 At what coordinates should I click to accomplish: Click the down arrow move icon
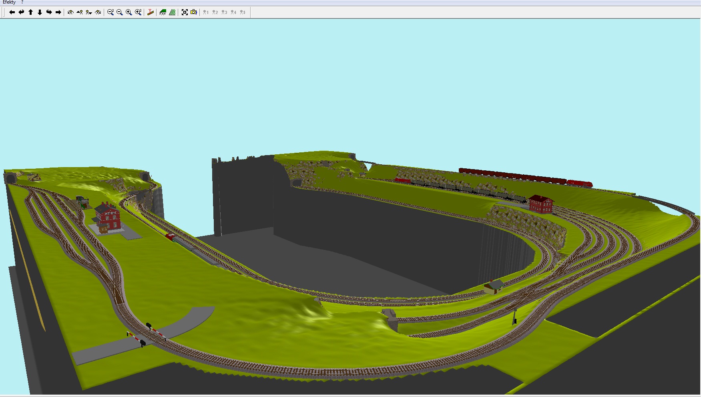tap(40, 12)
